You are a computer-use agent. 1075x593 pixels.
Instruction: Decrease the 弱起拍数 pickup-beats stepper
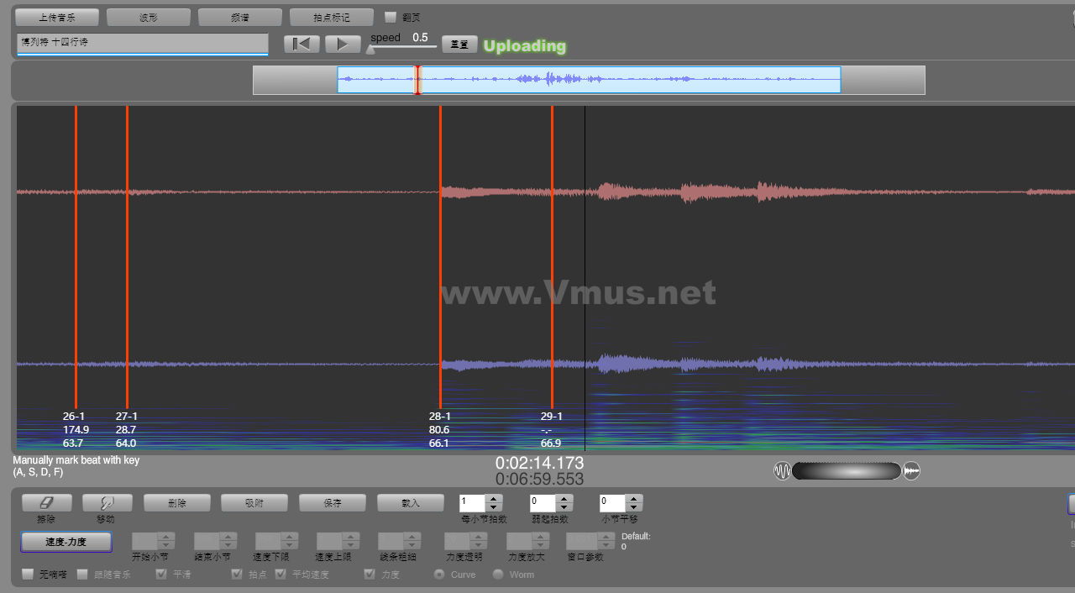(564, 507)
